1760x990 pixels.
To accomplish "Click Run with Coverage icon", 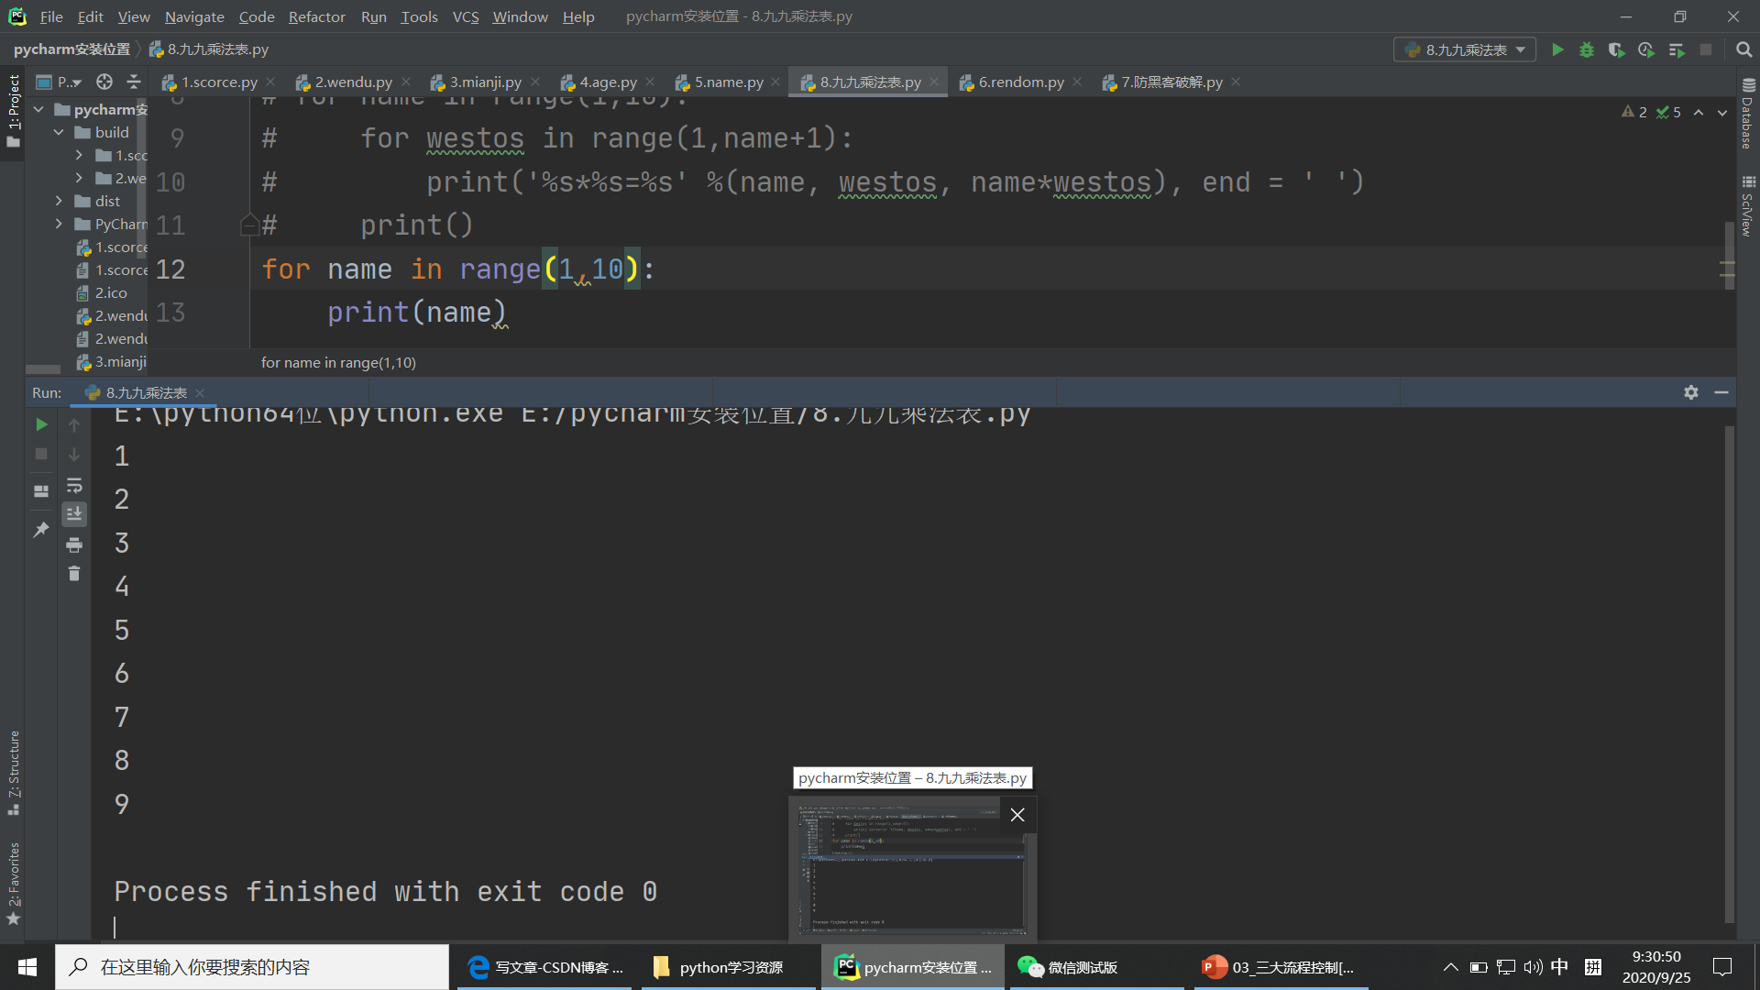I will 1616,49.
